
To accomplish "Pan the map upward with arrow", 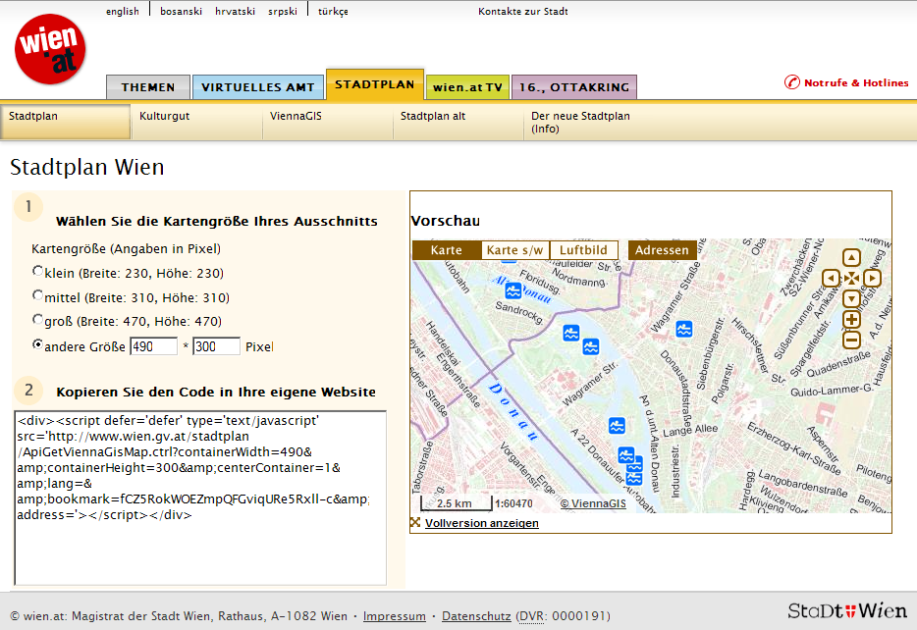I will coord(851,258).
